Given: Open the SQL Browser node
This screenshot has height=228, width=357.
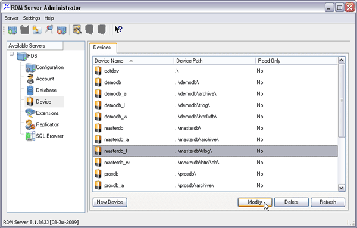Looking at the screenshot, I should pyautogui.click(x=45, y=136).
